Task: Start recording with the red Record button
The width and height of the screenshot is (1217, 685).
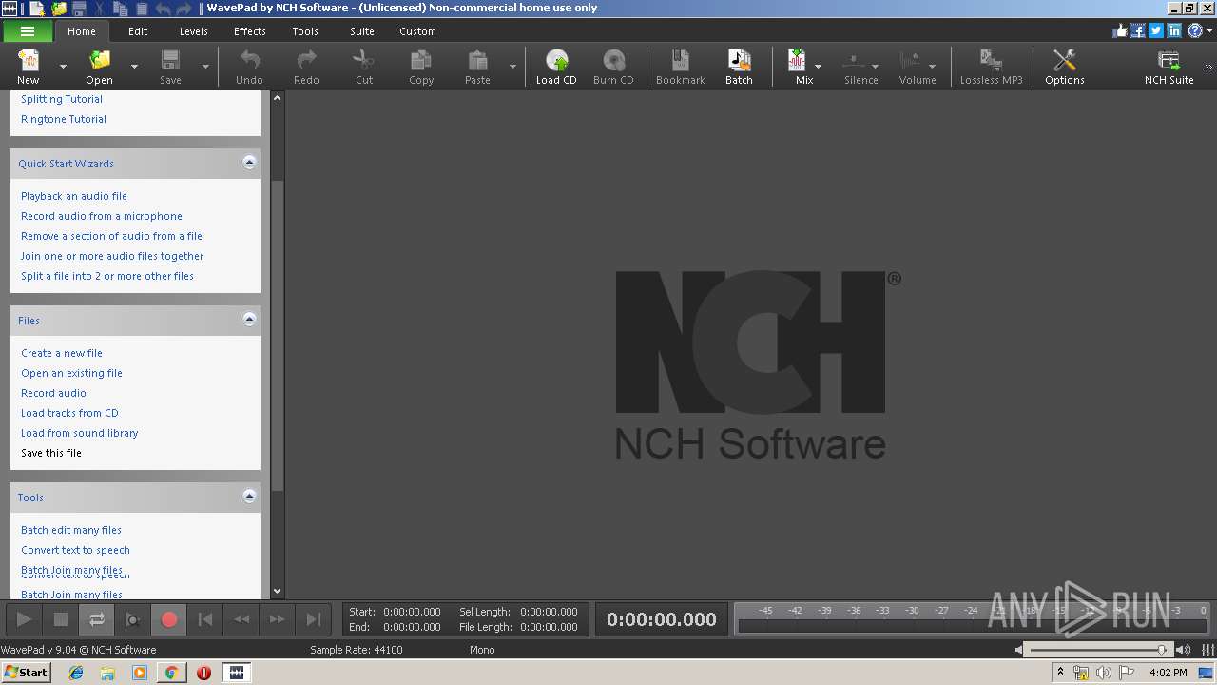Action: (169, 619)
